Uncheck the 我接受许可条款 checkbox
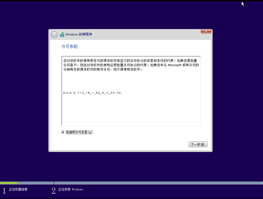 63,132
